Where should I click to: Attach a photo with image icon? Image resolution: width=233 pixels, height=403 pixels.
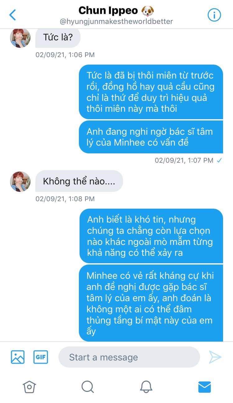click(18, 357)
